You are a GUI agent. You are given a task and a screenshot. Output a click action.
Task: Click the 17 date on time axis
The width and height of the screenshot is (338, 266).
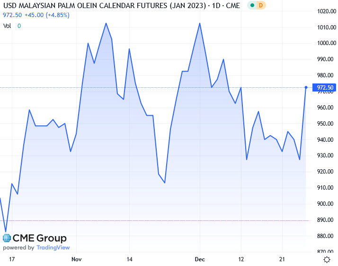(x=12, y=259)
